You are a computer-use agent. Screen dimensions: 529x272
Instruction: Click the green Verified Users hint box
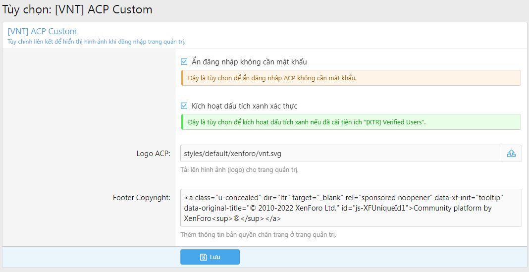[x=350, y=122]
